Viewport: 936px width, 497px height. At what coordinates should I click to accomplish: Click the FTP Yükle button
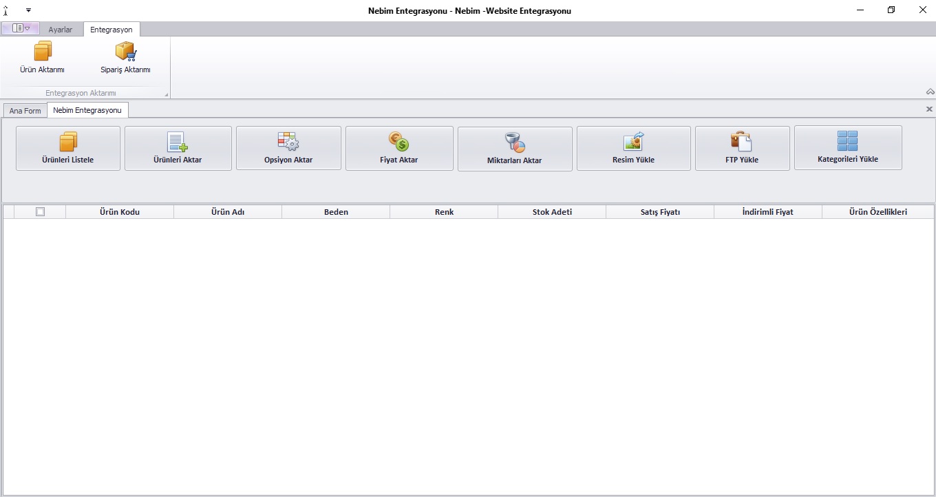[x=742, y=148]
